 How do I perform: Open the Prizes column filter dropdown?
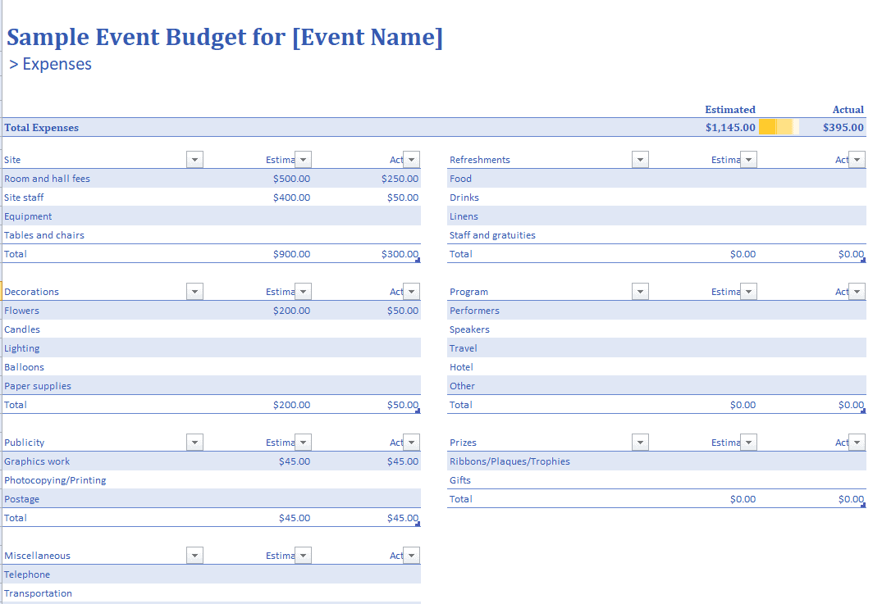[x=640, y=443]
